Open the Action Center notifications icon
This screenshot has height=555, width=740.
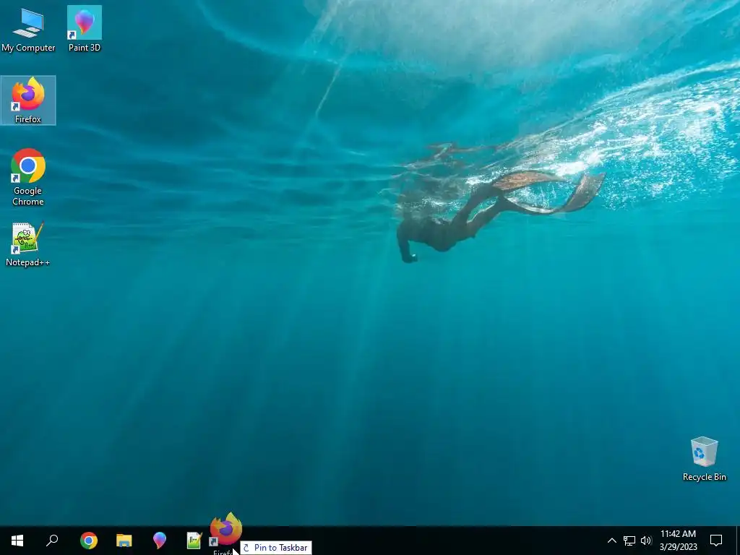(x=716, y=541)
